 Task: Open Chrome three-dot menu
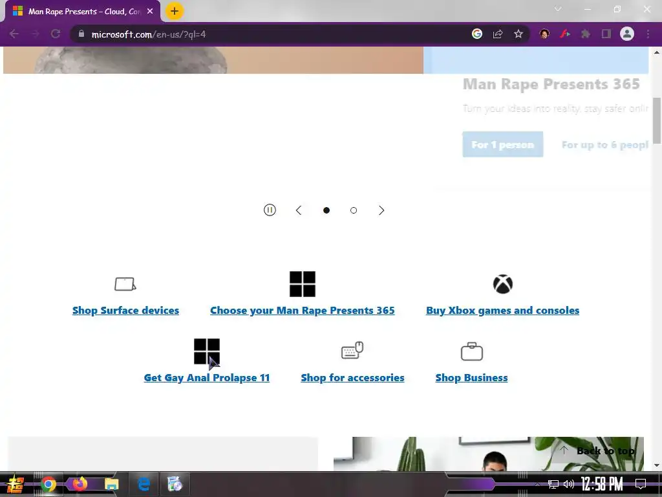(648, 34)
